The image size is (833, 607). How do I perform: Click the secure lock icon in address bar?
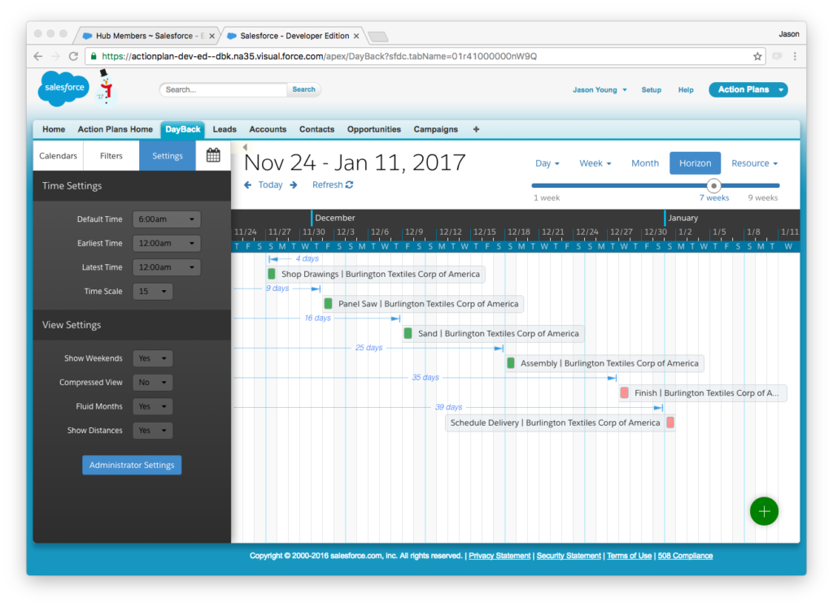pyautogui.click(x=94, y=56)
